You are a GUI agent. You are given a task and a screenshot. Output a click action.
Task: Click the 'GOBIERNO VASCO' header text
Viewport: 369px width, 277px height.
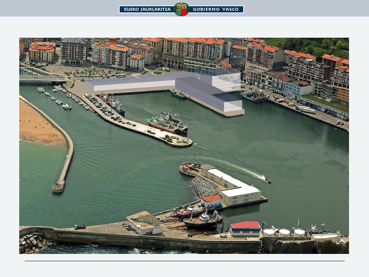point(216,9)
